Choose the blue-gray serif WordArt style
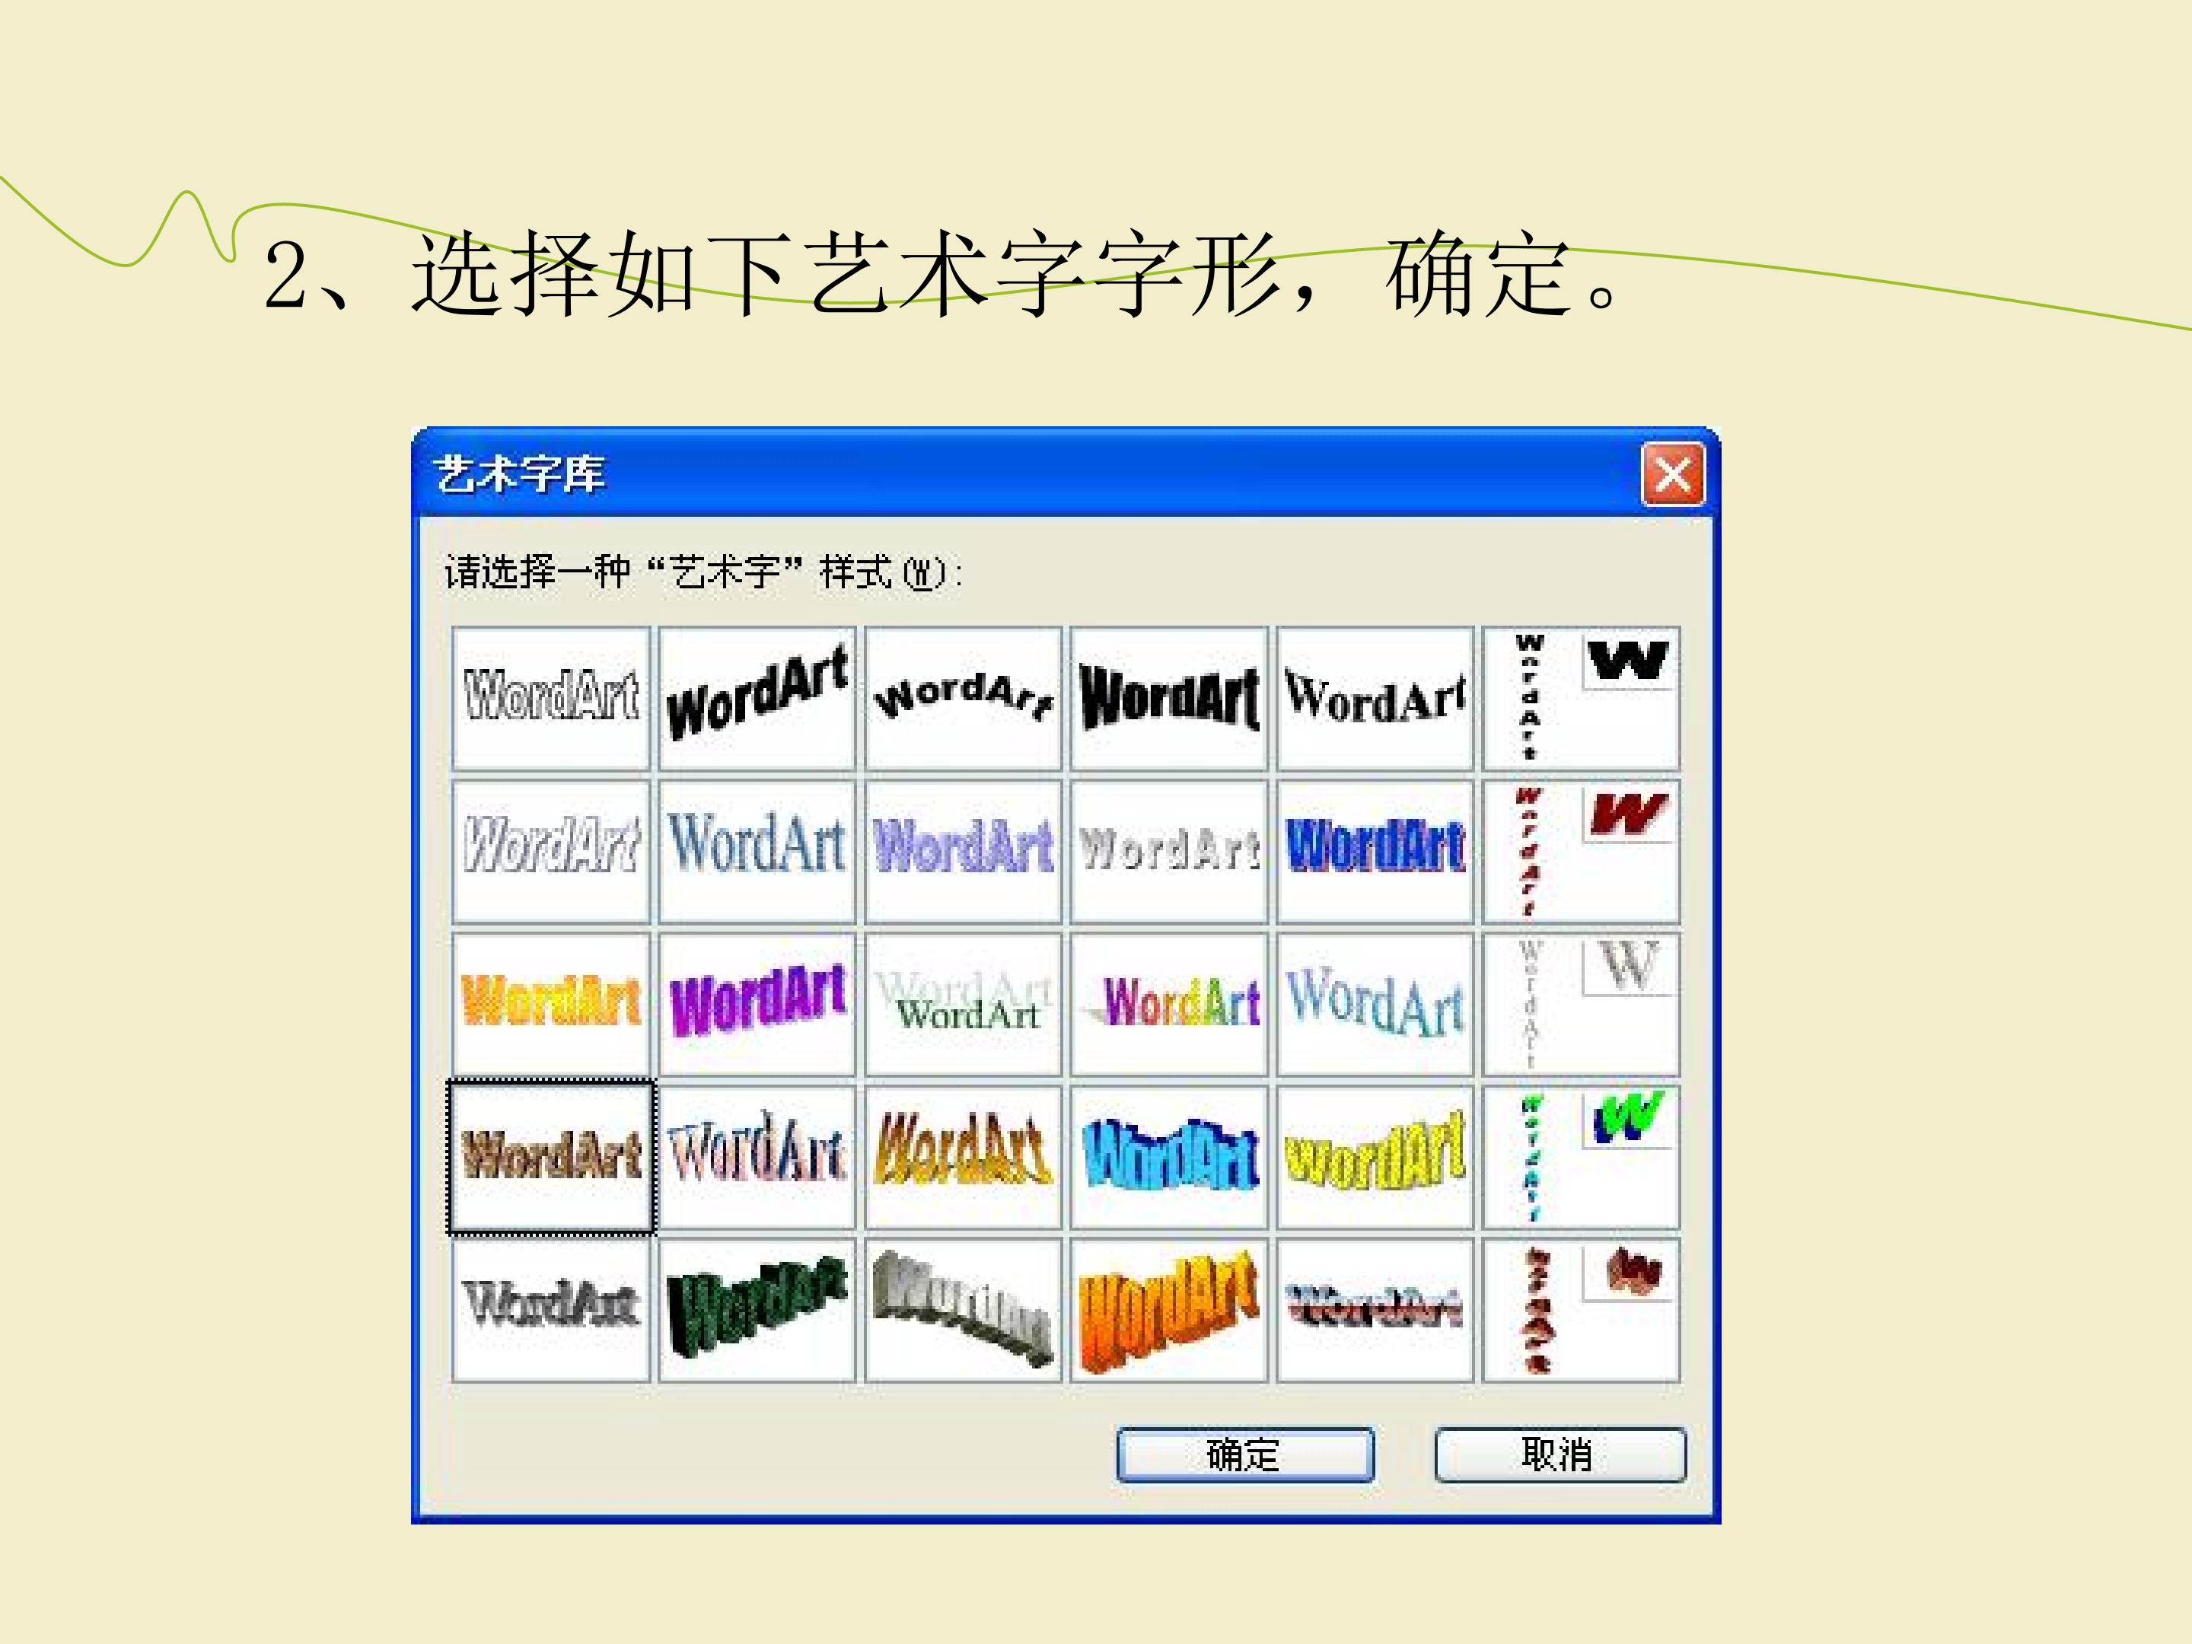 click(757, 851)
